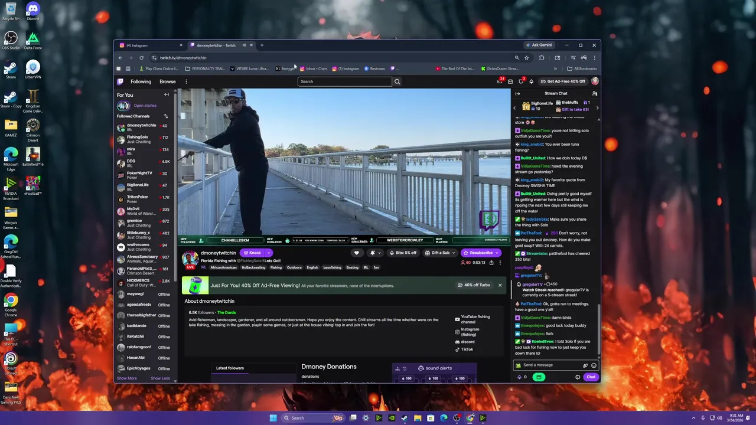Toggle notification bell for dmoneytwitchin

pyautogui.click(x=374, y=253)
